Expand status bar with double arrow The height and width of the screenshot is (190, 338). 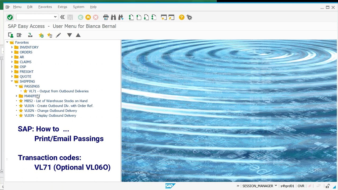click(x=238, y=186)
